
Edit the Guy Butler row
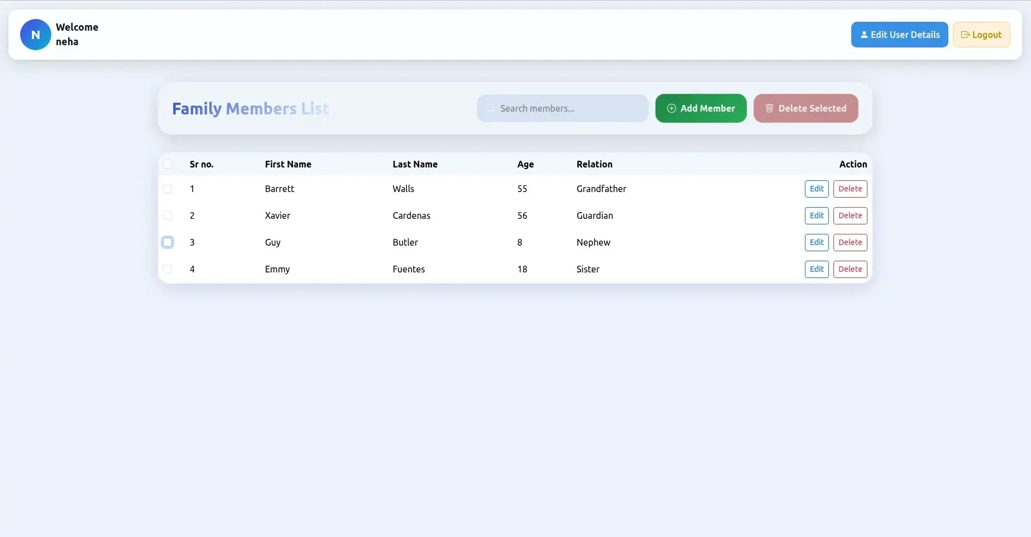[817, 242]
